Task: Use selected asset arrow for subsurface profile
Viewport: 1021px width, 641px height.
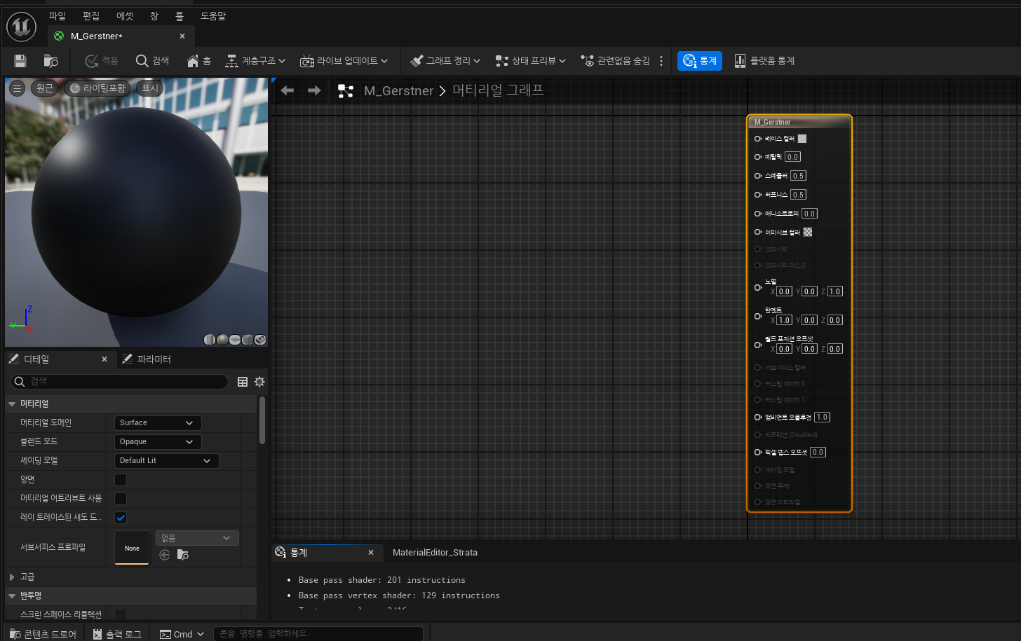Action: 165,555
